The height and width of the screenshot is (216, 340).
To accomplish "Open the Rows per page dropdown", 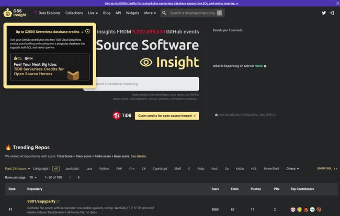I will coord(33,177).
